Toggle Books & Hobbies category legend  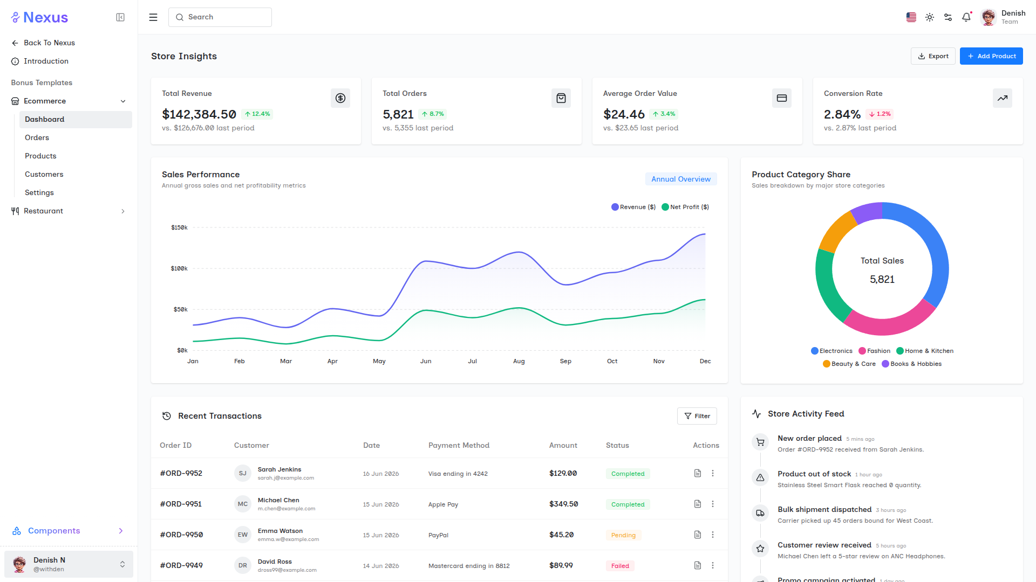tap(912, 364)
